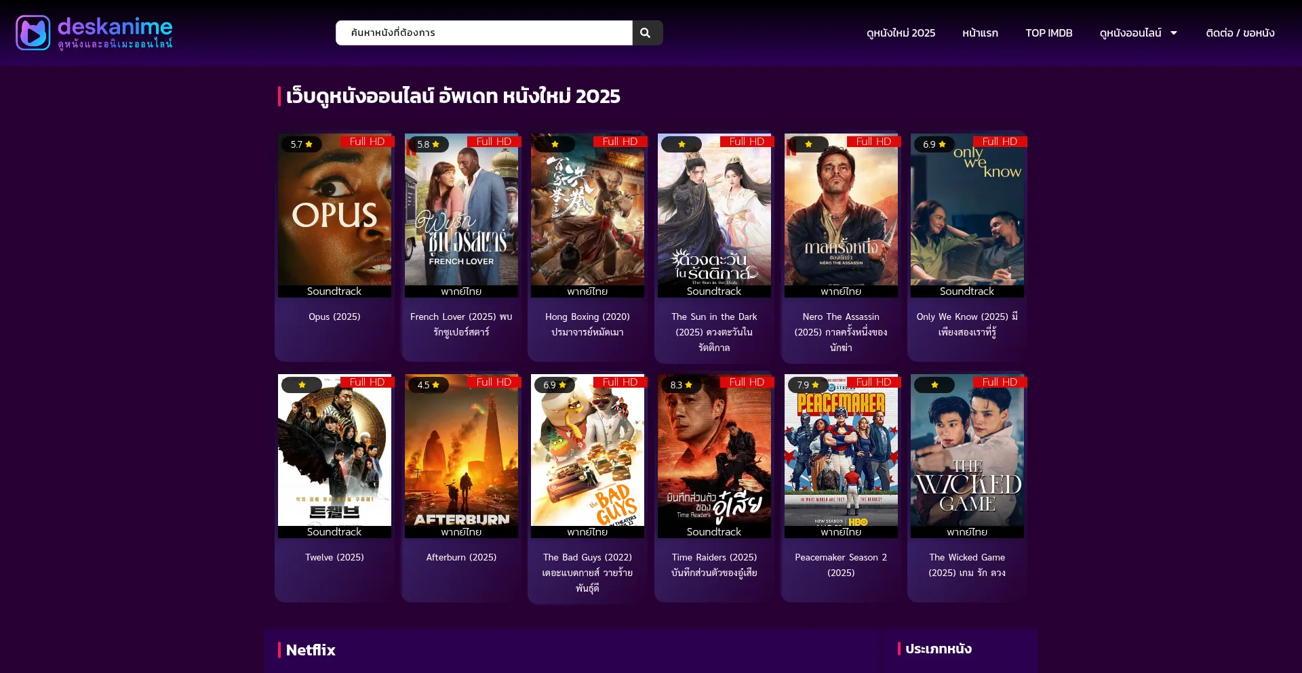
Task: Open the TOP IMDB menu item
Action: (x=1048, y=33)
